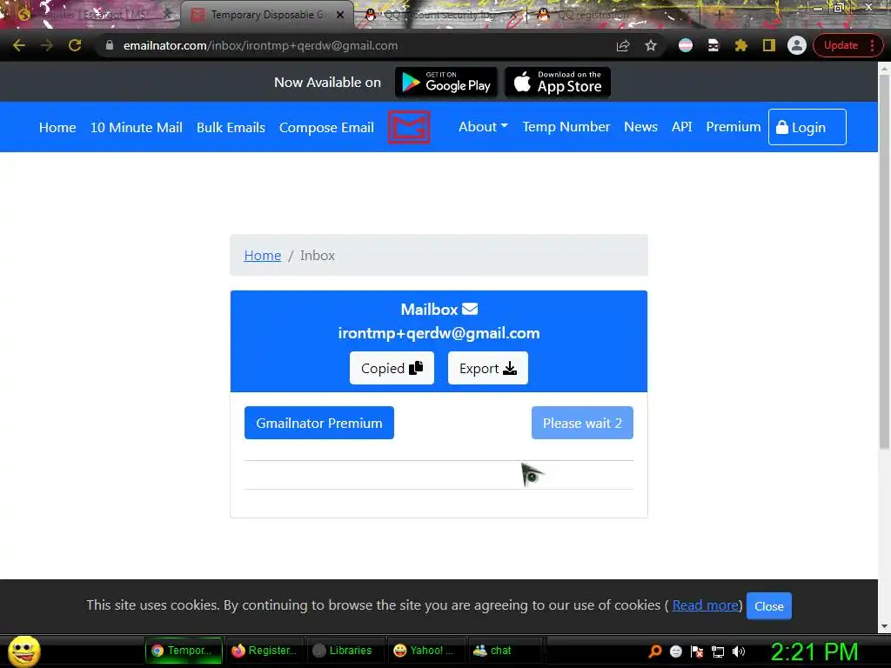Click the Action Center flag tray icon

(x=697, y=651)
